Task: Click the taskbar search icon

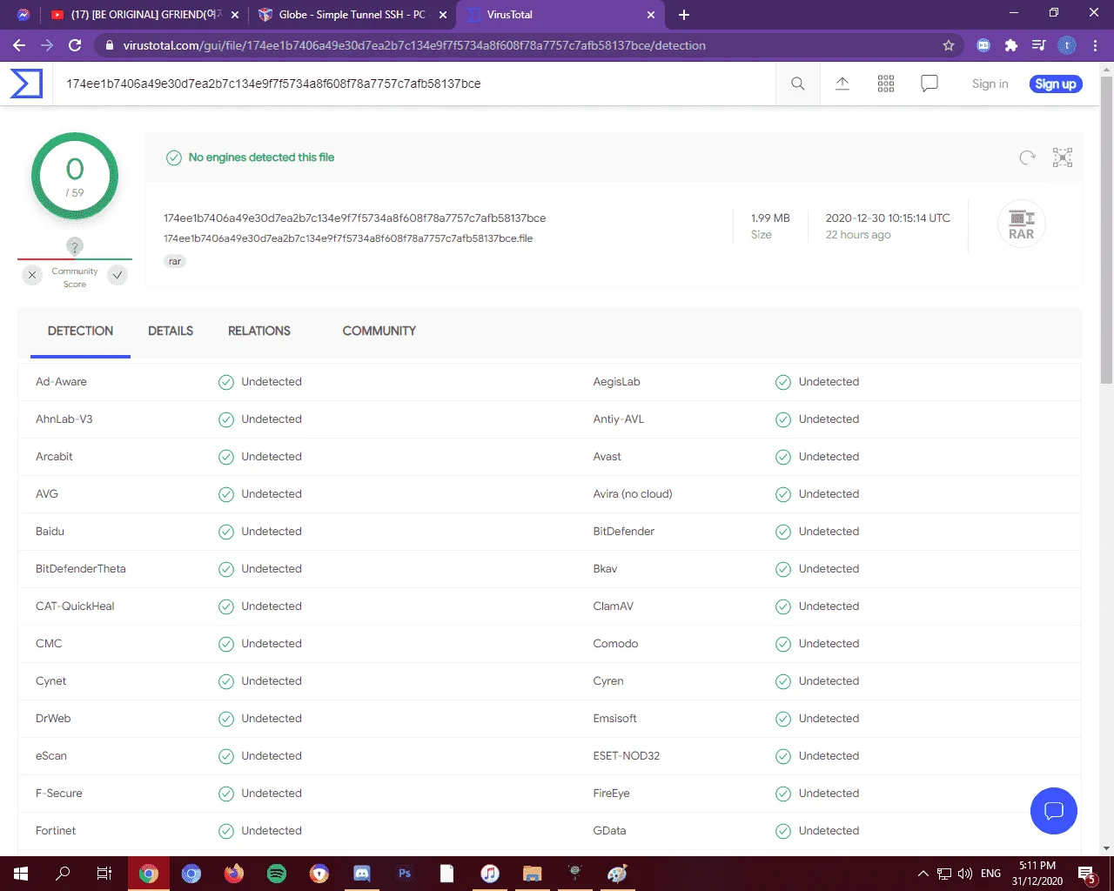Action: tap(63, 874)
